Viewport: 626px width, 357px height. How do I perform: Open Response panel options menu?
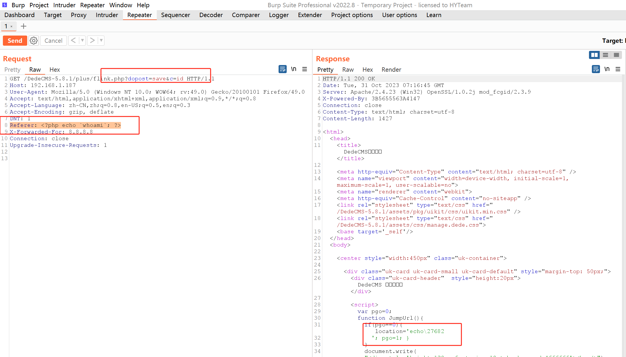[x=618, y=69]
